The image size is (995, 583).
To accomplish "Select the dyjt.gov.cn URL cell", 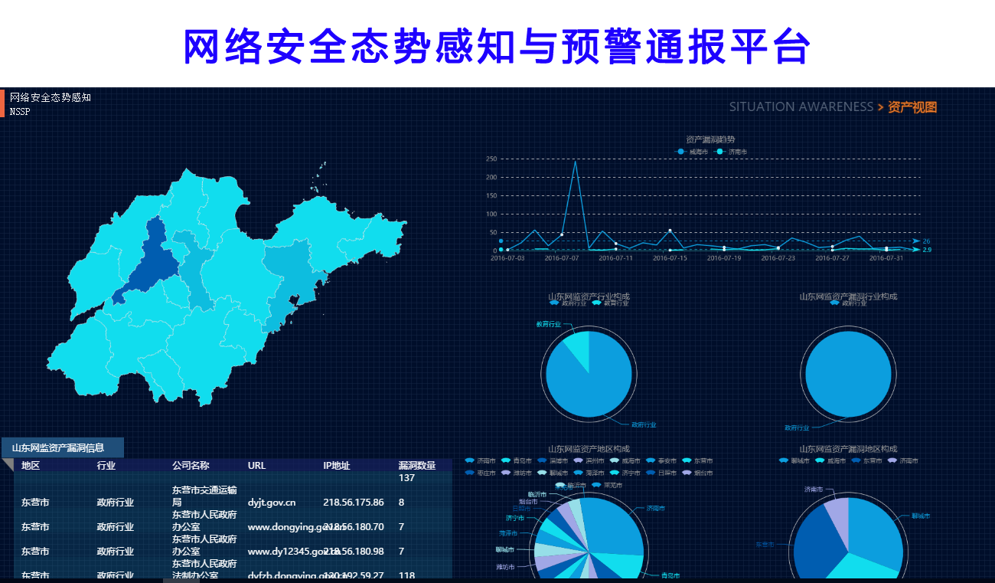I will tap(272, 503).
